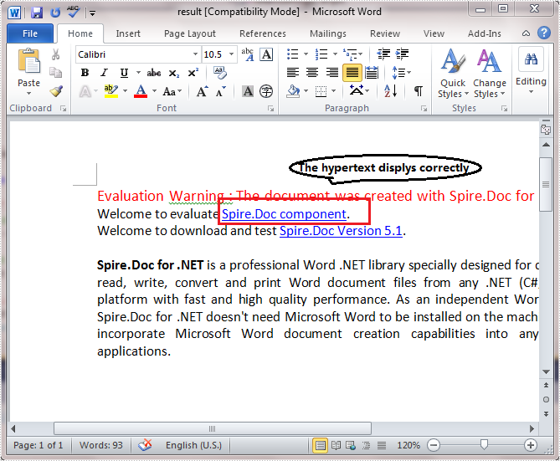This screenshot has width=560, height=461.
Task: Click the Character Border icon
Action: click(266, 54)
